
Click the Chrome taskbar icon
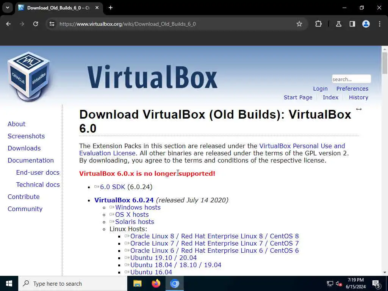click(174, 283)
